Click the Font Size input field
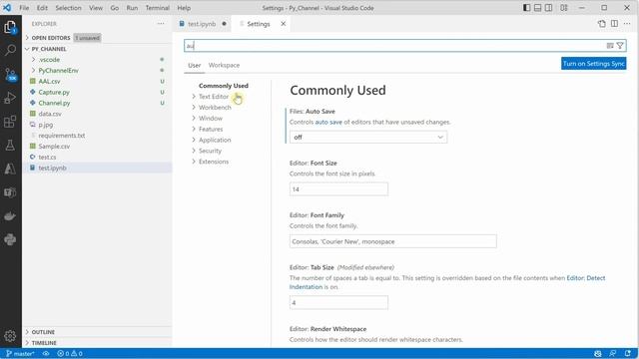 (x=338, y=189)
